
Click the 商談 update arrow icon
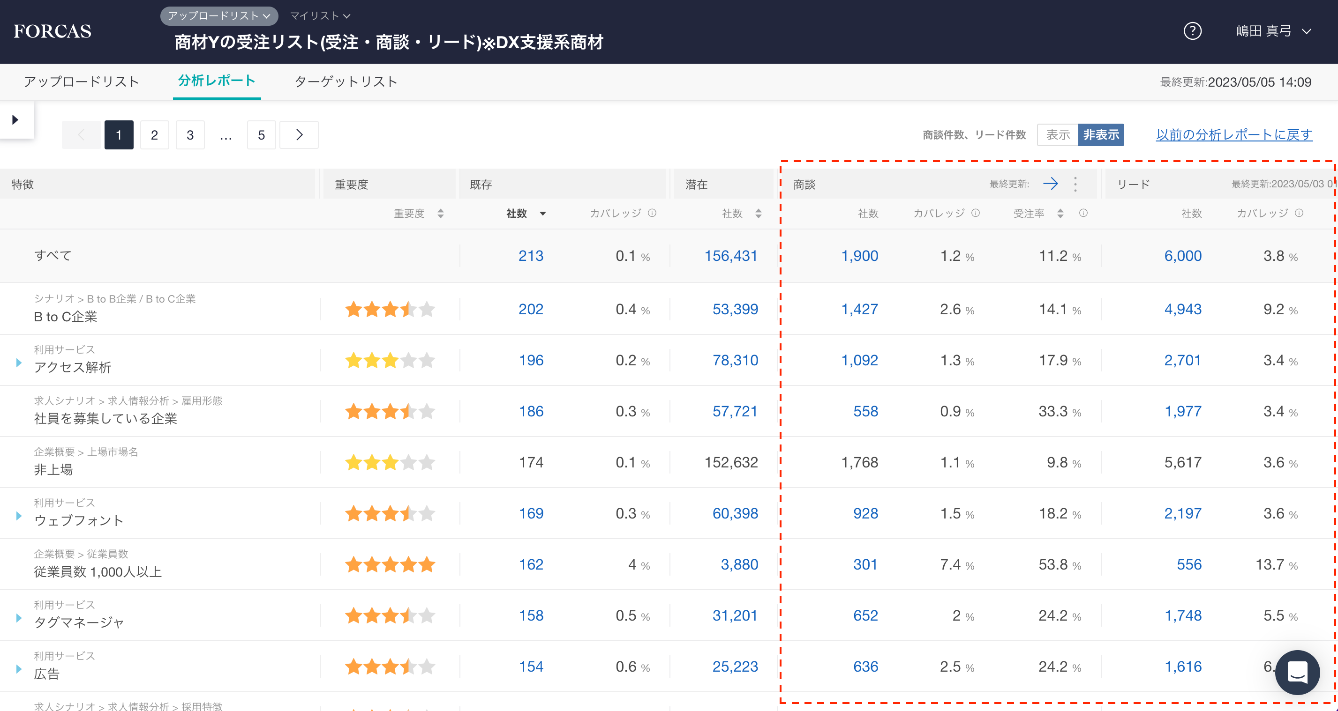1050,184
